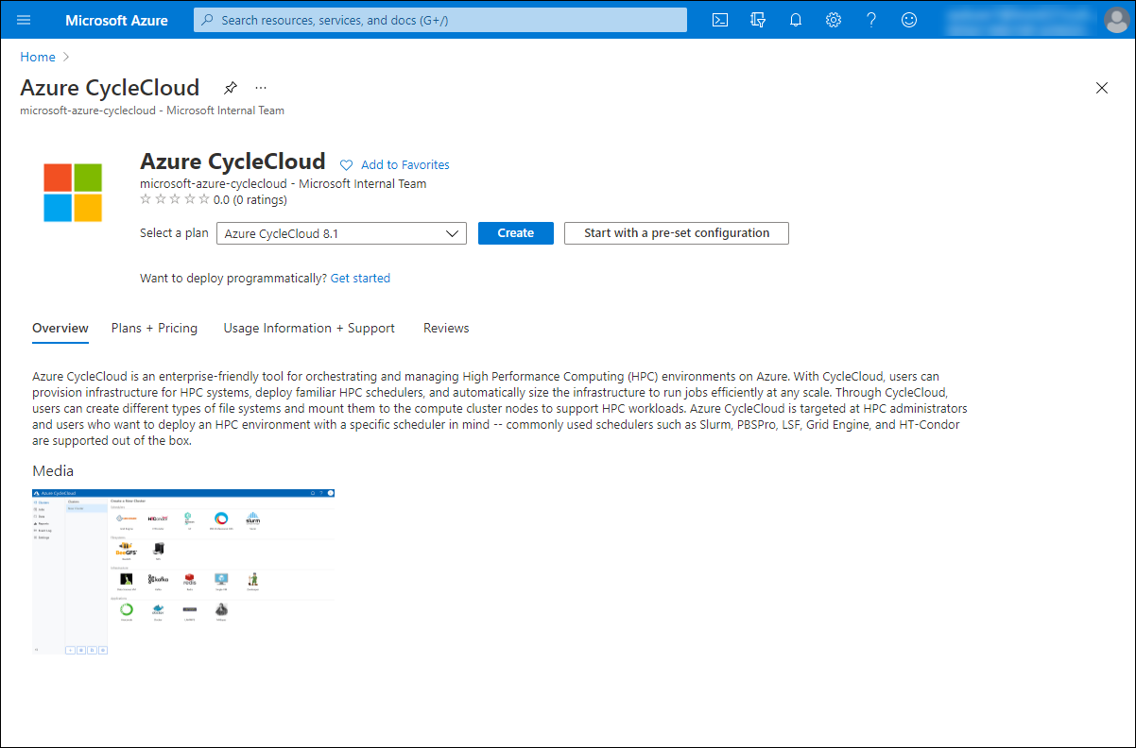Screen dimensions: 1136x748
Task: Switch to the Plans + Pricing tab
Action: tap(154, 328)
